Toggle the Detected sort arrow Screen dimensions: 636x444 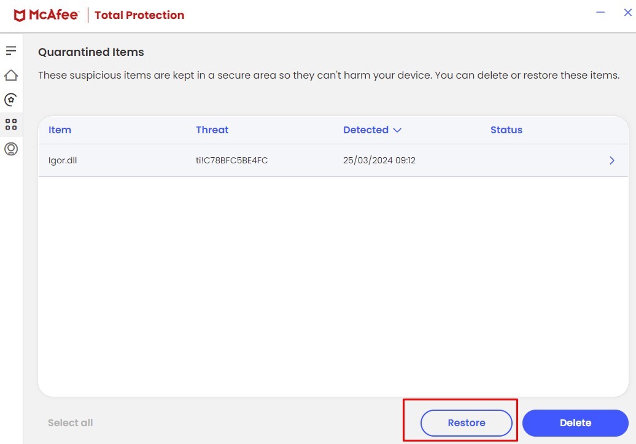coord(397,130)
